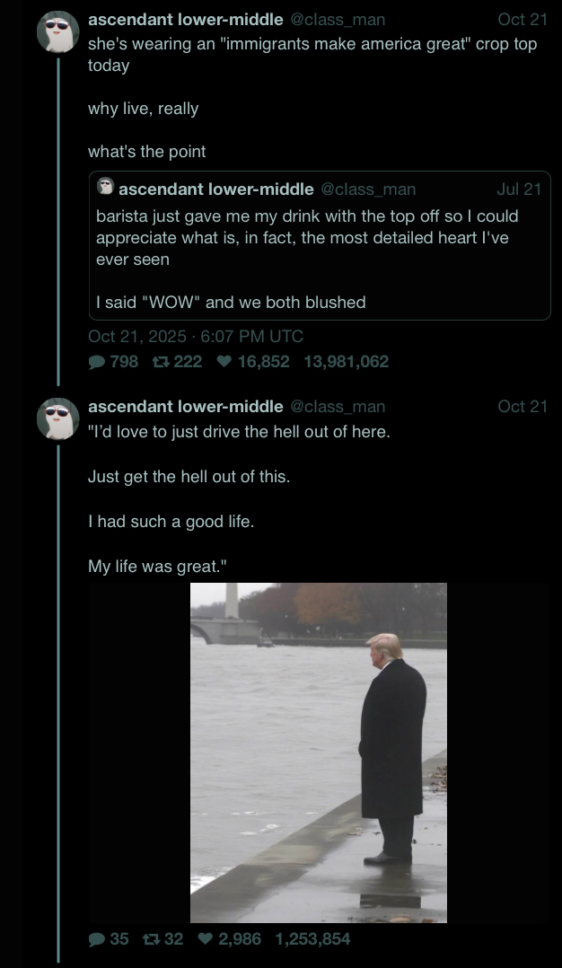Image resolution: width=562 pixels, height=968 pixels.
Task: Like the crop top tweet with 16,852 likes
Action: 225,362
